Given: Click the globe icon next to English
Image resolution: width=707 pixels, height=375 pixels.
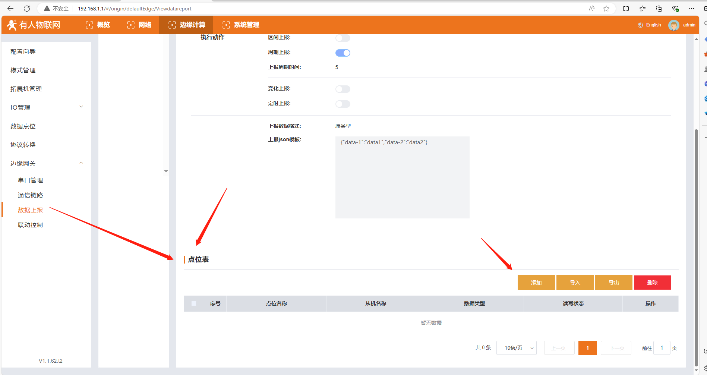Looking at the screenshot, I should point(640,25).
